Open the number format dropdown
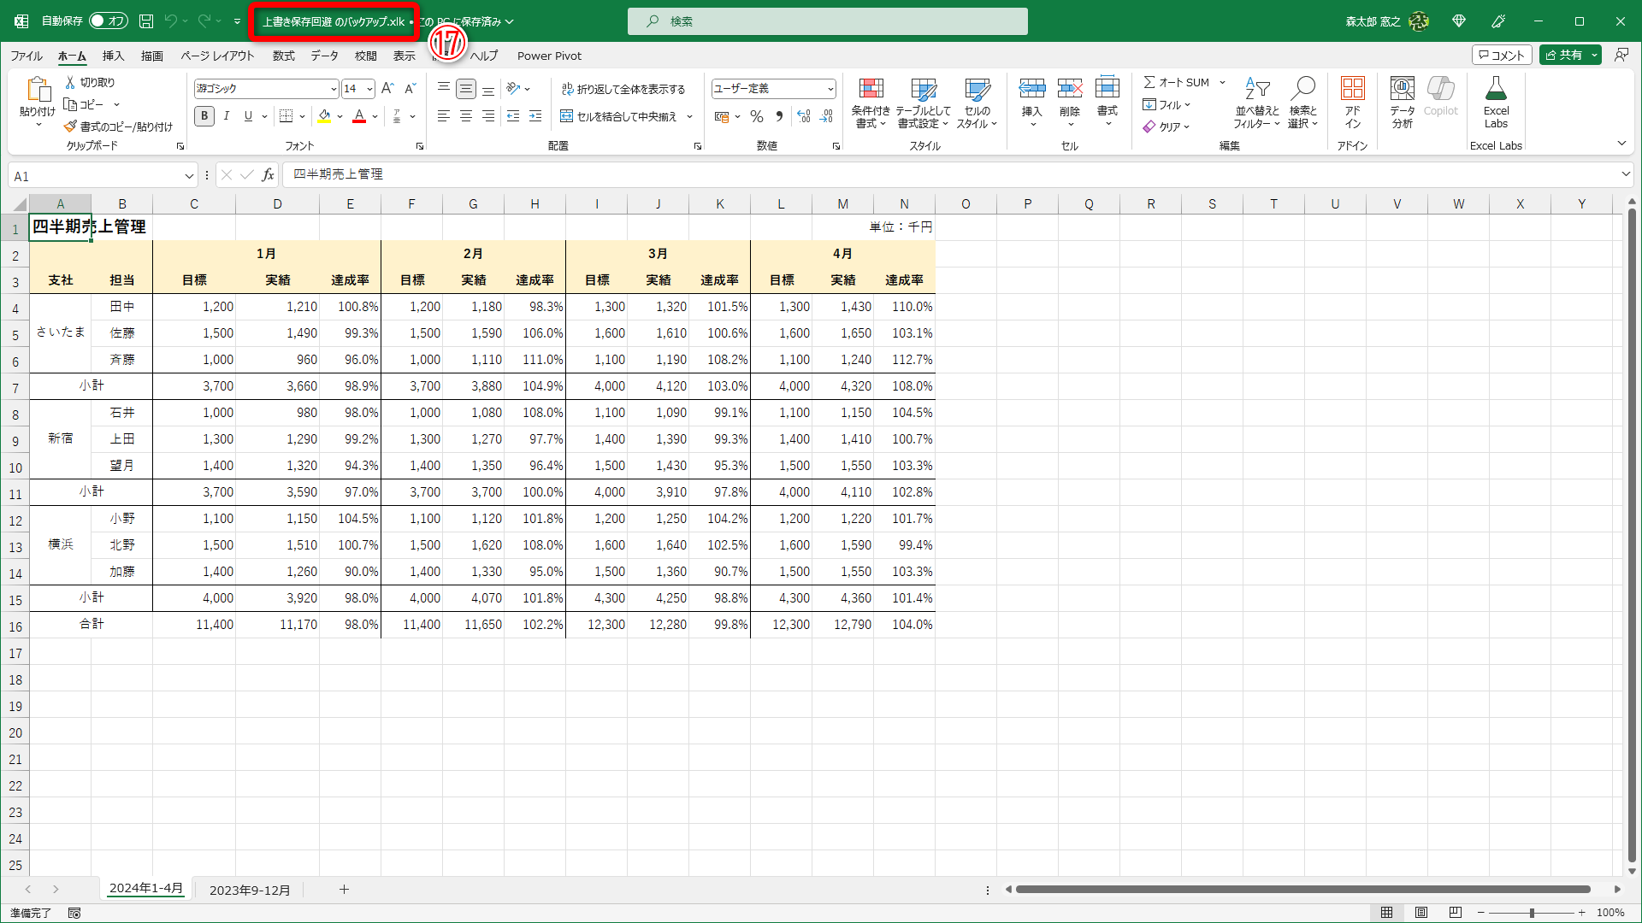The image size is (1642, 923). [x=830, y=89]
